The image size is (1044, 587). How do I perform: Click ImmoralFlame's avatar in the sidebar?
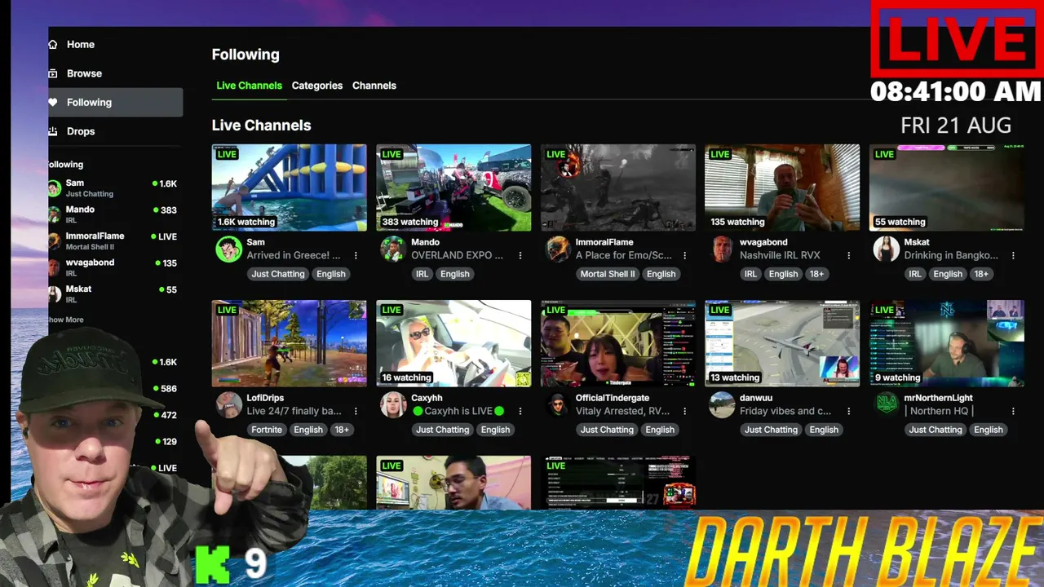coord(54,241)
